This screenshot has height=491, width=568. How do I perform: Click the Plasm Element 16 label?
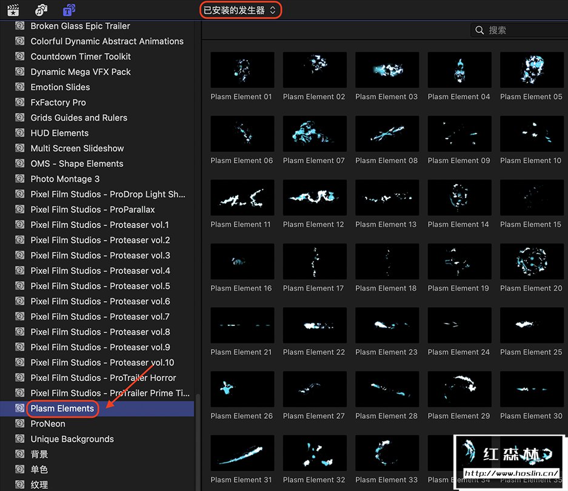[x=241, y=288]
